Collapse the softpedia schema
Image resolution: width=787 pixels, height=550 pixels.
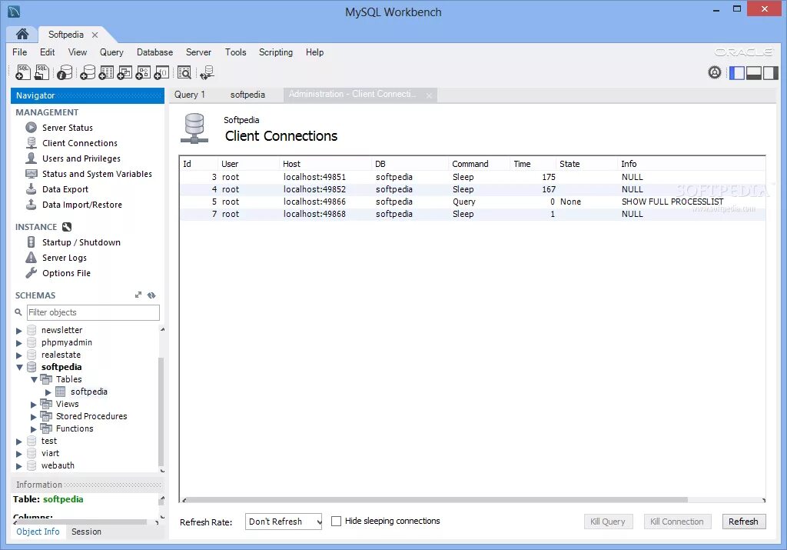click(19, 367)
